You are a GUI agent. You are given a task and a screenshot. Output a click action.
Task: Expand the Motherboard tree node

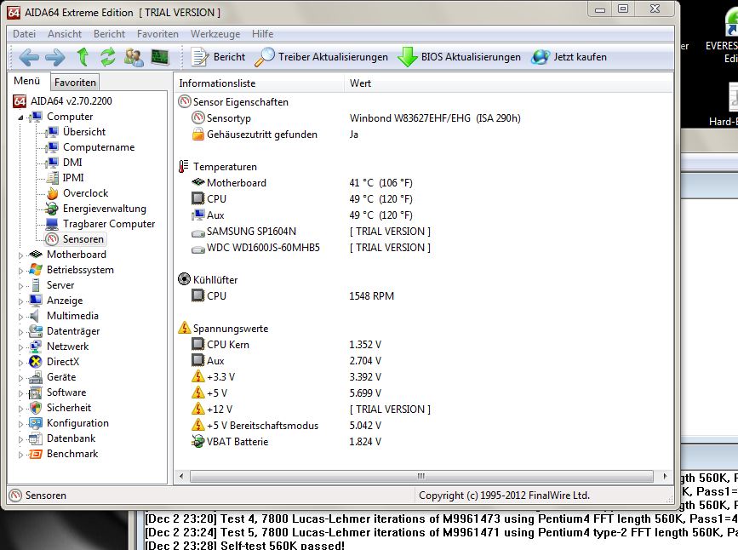[20, 255]
